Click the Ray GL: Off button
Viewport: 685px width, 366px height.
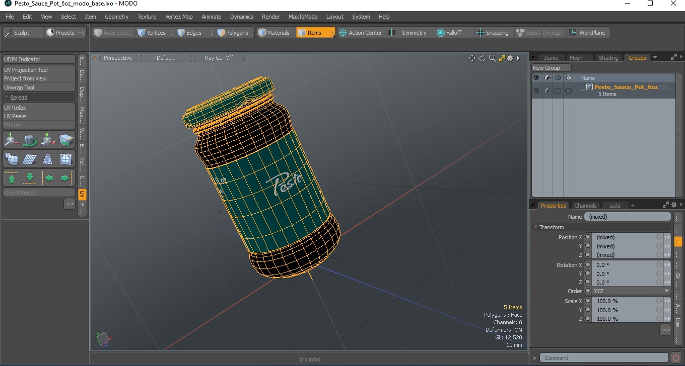pos(219,58)
